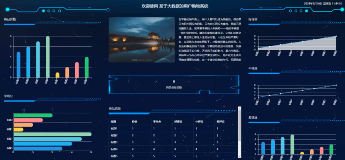Click the green bar in 差评度 chart
345x160 pixels.
[x=331, y=150]
